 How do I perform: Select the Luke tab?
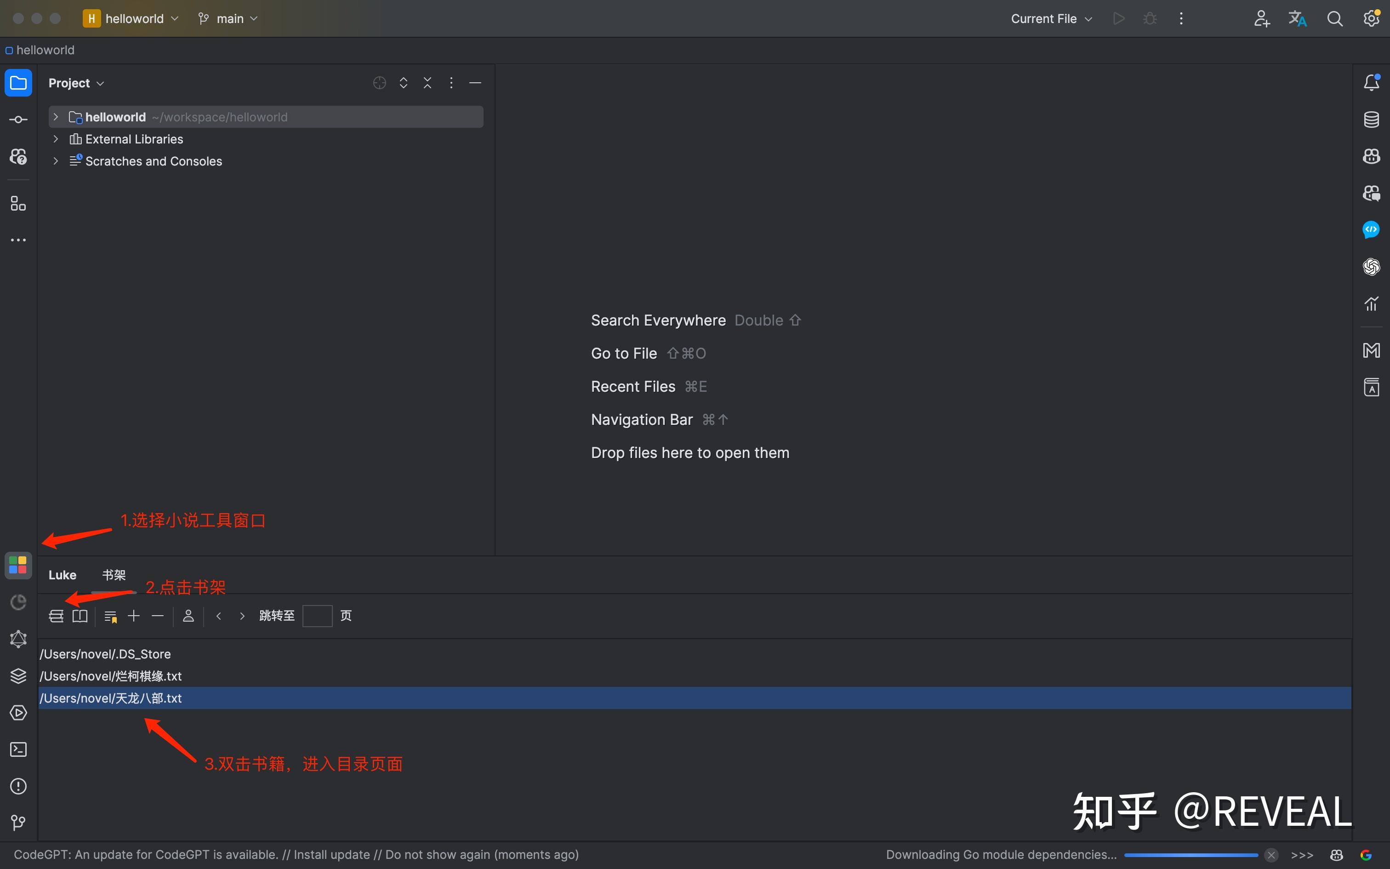(62, 575)
